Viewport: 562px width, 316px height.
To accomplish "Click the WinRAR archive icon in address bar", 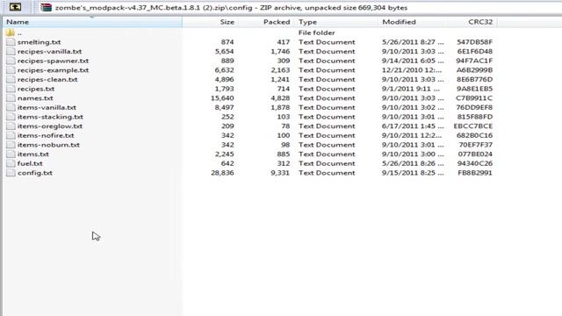I will [46, 7].
